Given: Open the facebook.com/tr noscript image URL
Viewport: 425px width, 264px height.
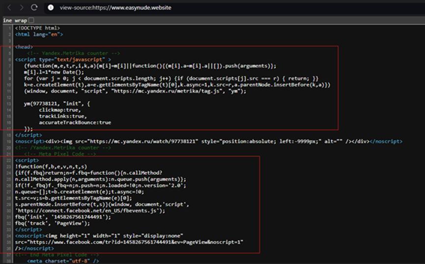Looking at the screenshot, I should pyautogui.click(x=135, y=242).
